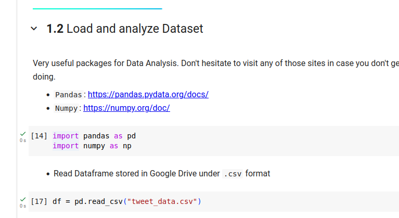The height and width of the screenshot is (218, 399).
Task: Open the pandas.pydata.org docs link
Action: click(148, 95)
